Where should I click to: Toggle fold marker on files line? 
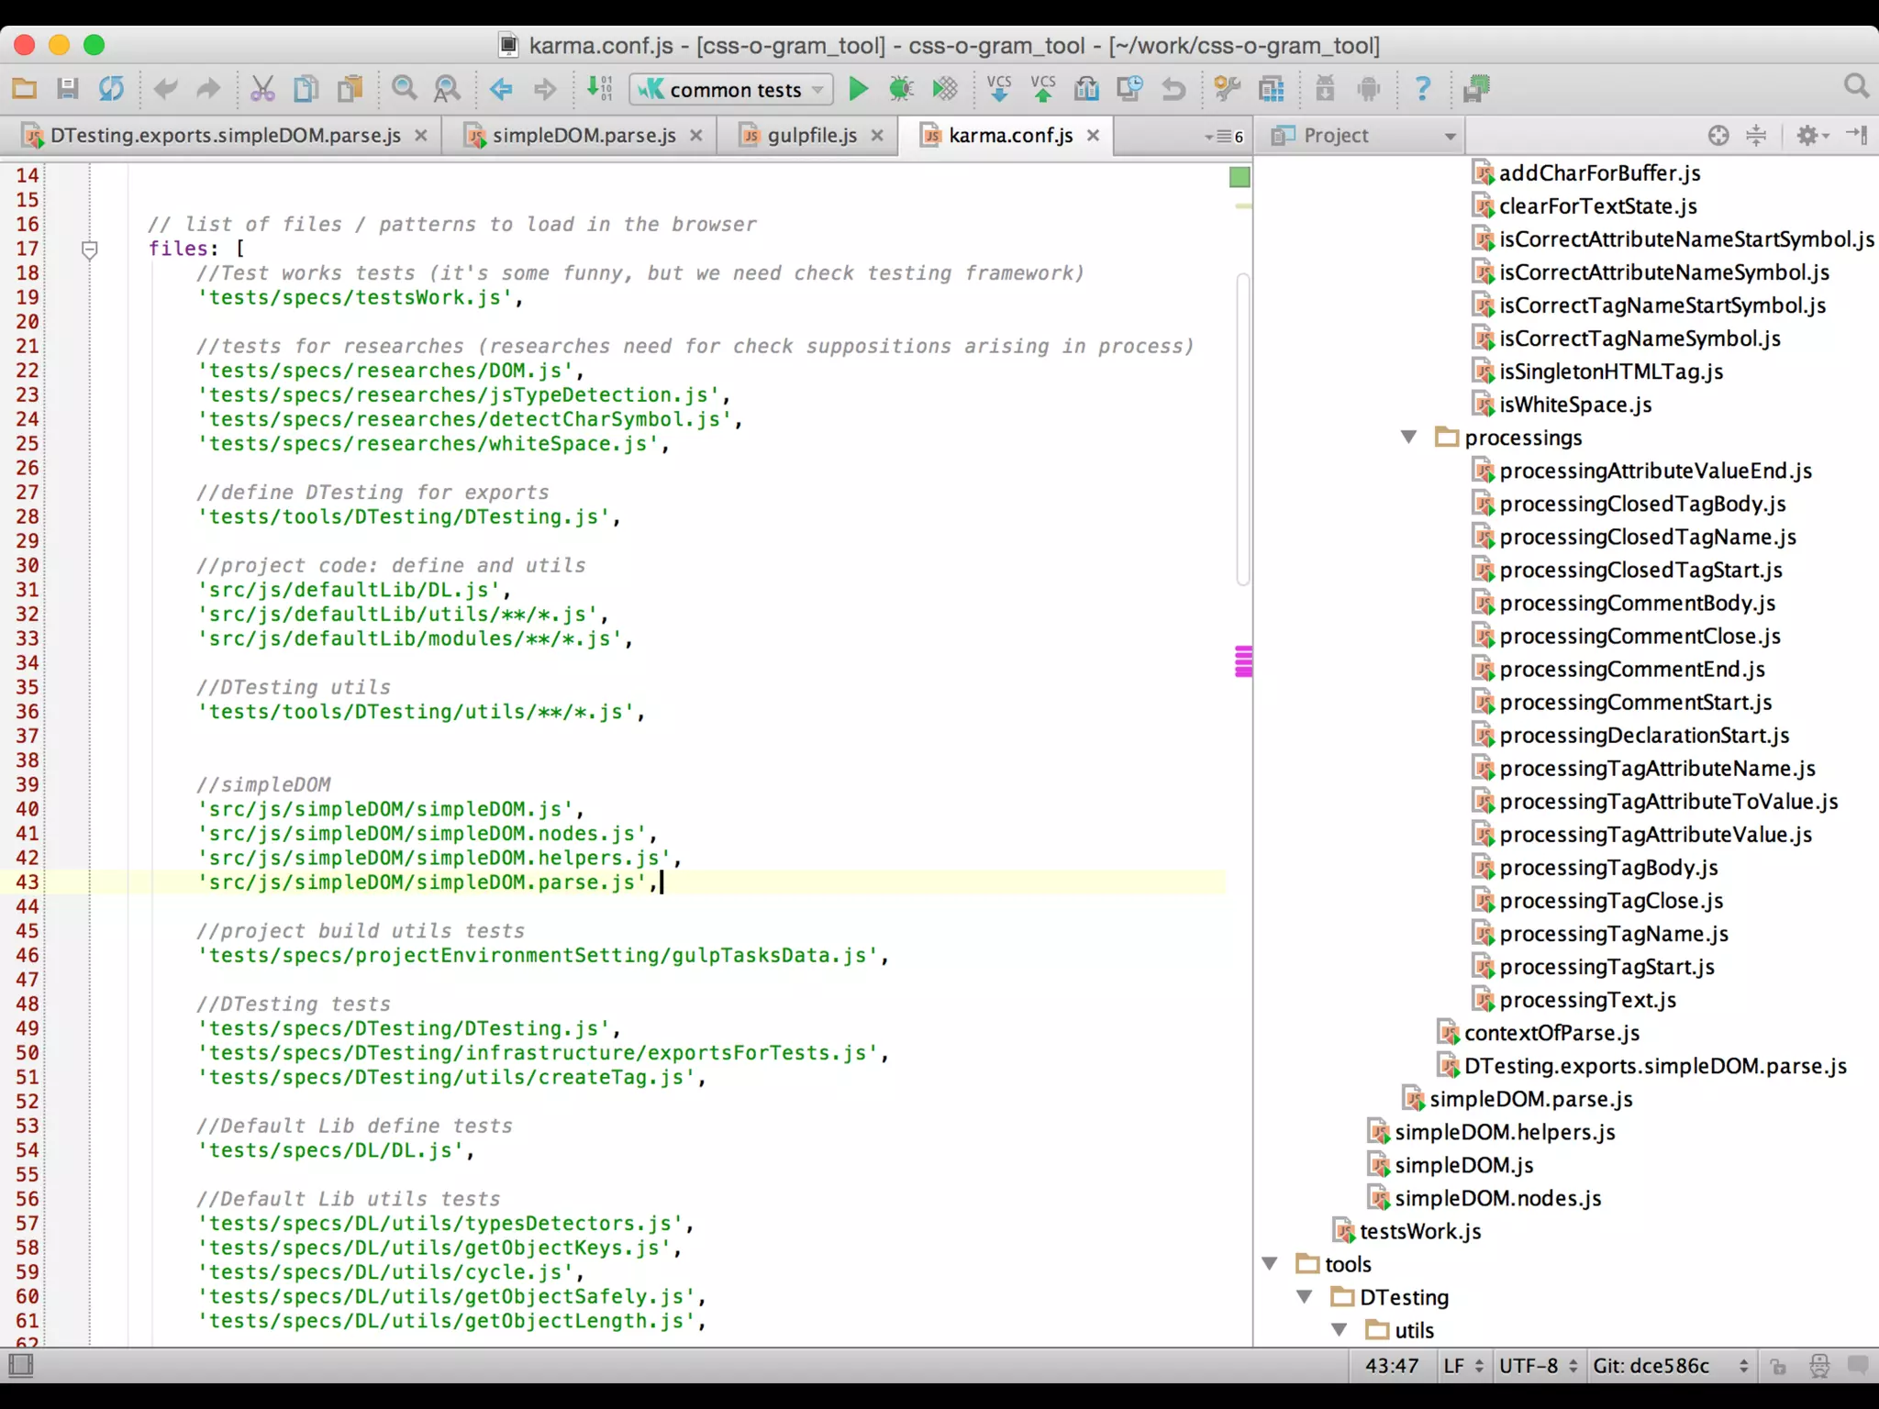90,249
